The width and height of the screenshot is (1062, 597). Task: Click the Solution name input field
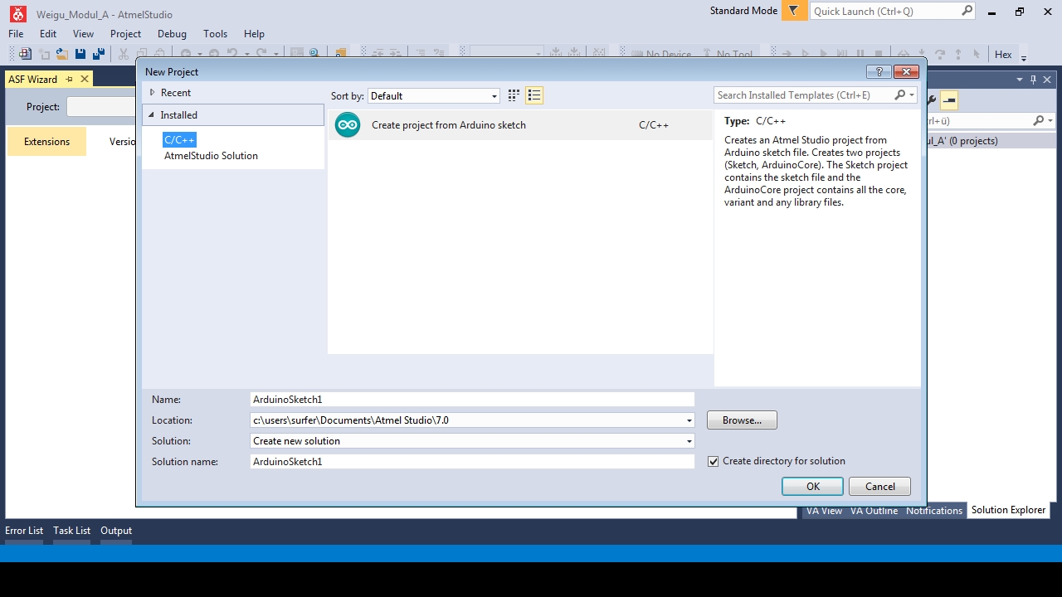472,462
